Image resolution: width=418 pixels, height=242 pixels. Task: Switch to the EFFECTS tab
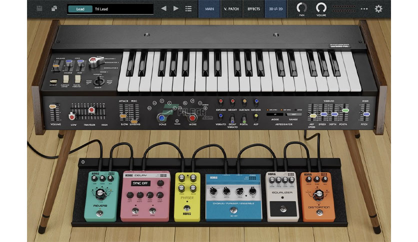click(253, 9)
